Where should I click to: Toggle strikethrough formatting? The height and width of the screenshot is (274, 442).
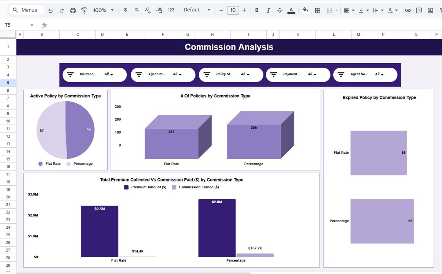(280, 10)
